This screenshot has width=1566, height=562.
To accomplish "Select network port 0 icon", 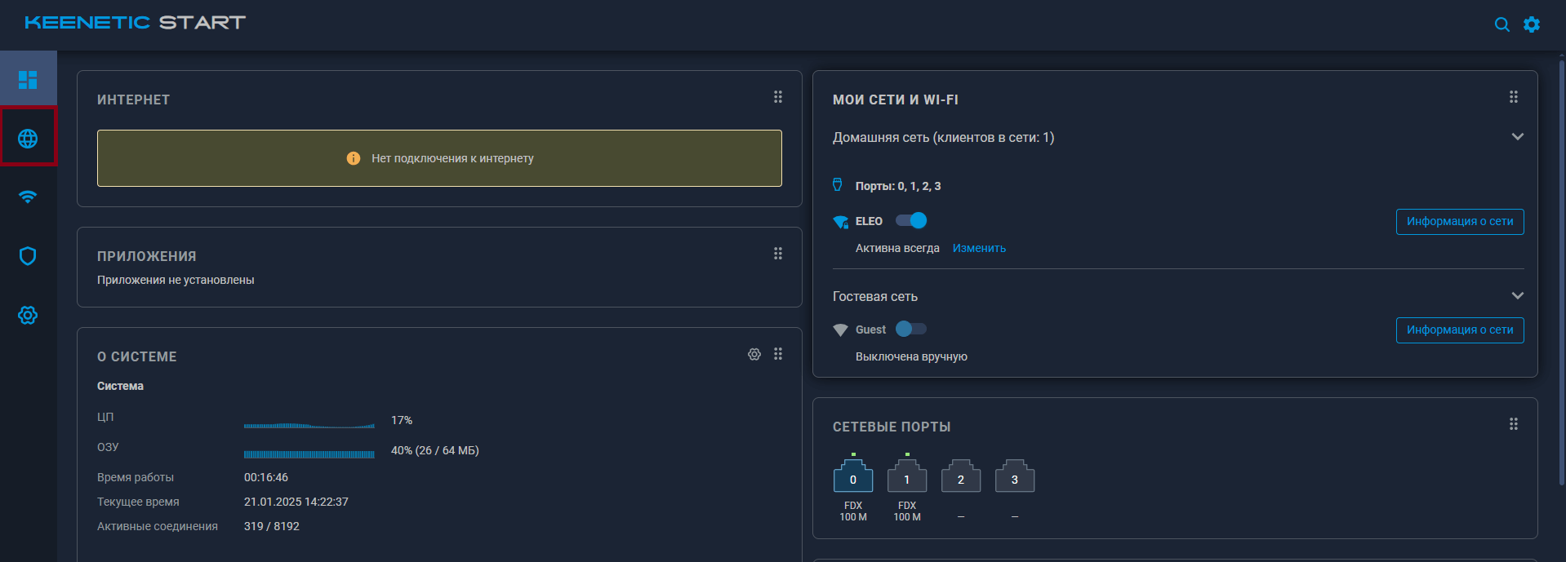I will point(853,477).
